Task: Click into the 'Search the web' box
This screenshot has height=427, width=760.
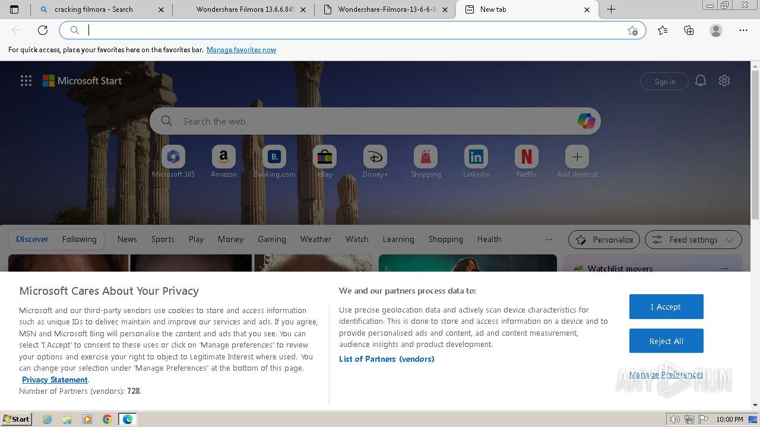Action: 374,121
